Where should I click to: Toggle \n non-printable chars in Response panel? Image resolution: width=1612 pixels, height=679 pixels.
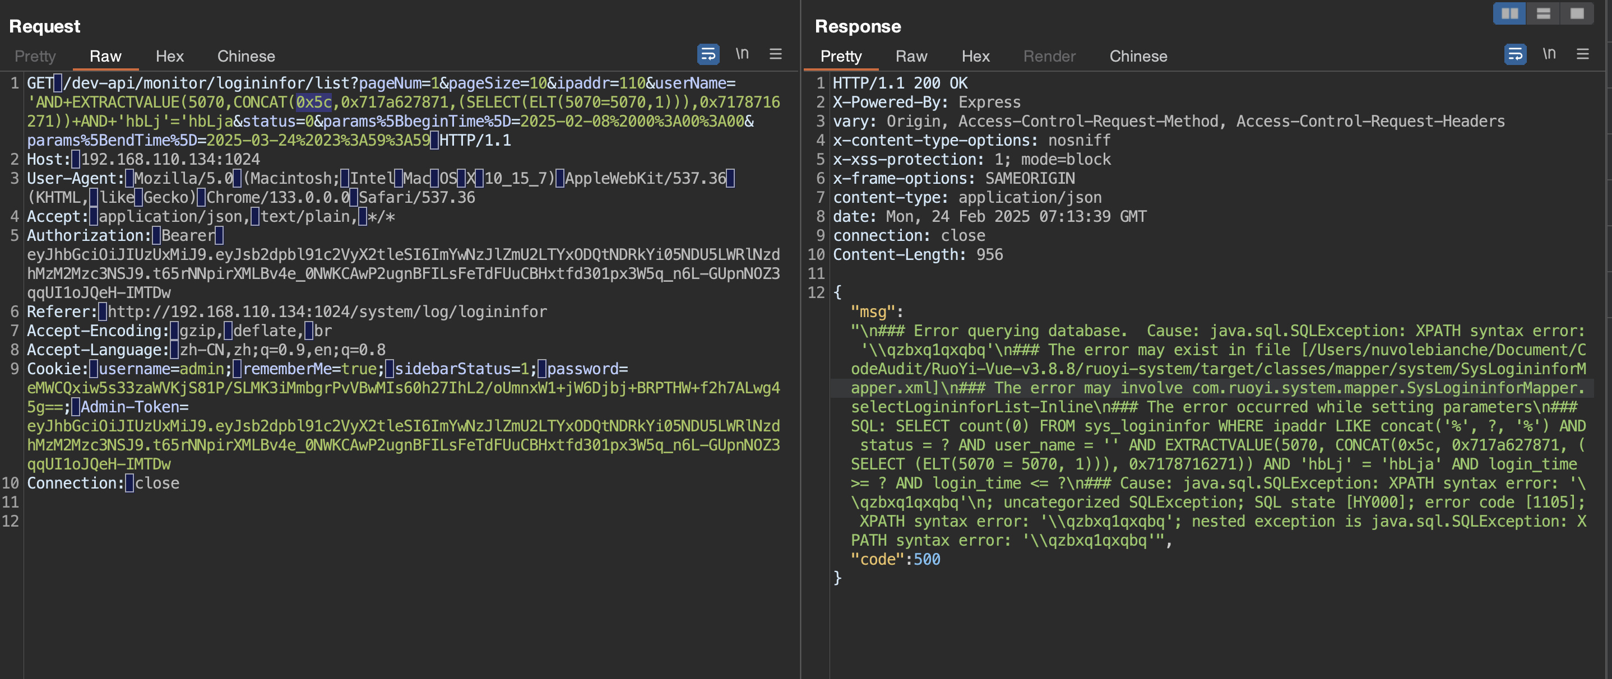(x=1549, y=54)
